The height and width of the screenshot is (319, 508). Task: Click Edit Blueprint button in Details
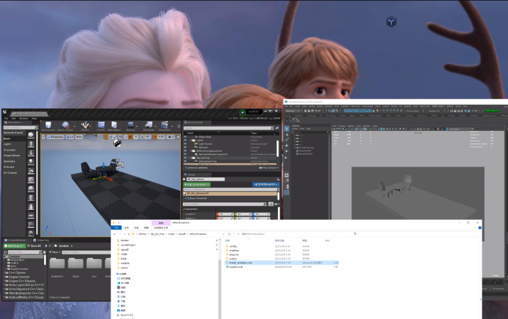265,184
